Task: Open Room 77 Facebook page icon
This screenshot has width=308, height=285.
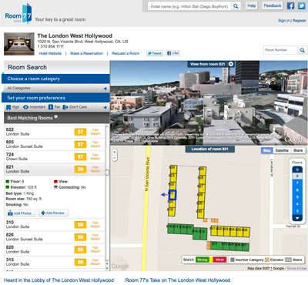Action: pos(290,5)
